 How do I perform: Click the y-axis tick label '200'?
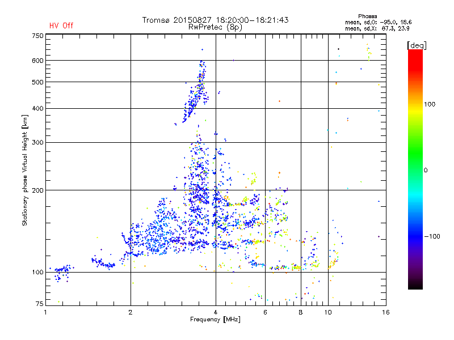(x=37, y=190)
